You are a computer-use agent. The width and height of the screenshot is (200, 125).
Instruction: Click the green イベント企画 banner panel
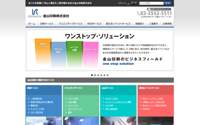point(74,54)
